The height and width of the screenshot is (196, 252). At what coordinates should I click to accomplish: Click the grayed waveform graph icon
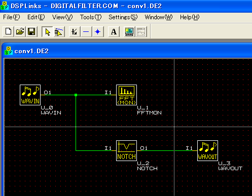(141, 31)
